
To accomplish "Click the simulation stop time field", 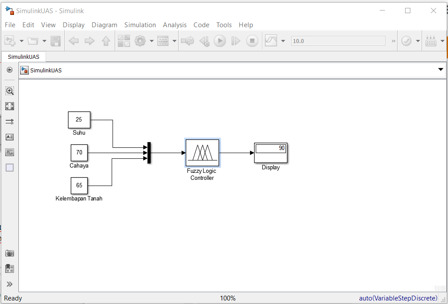I will coord(338,41).
